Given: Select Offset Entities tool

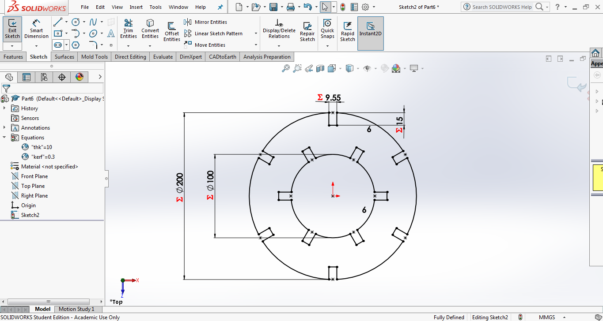Looking at the screenshot, I should coord(172,32).
